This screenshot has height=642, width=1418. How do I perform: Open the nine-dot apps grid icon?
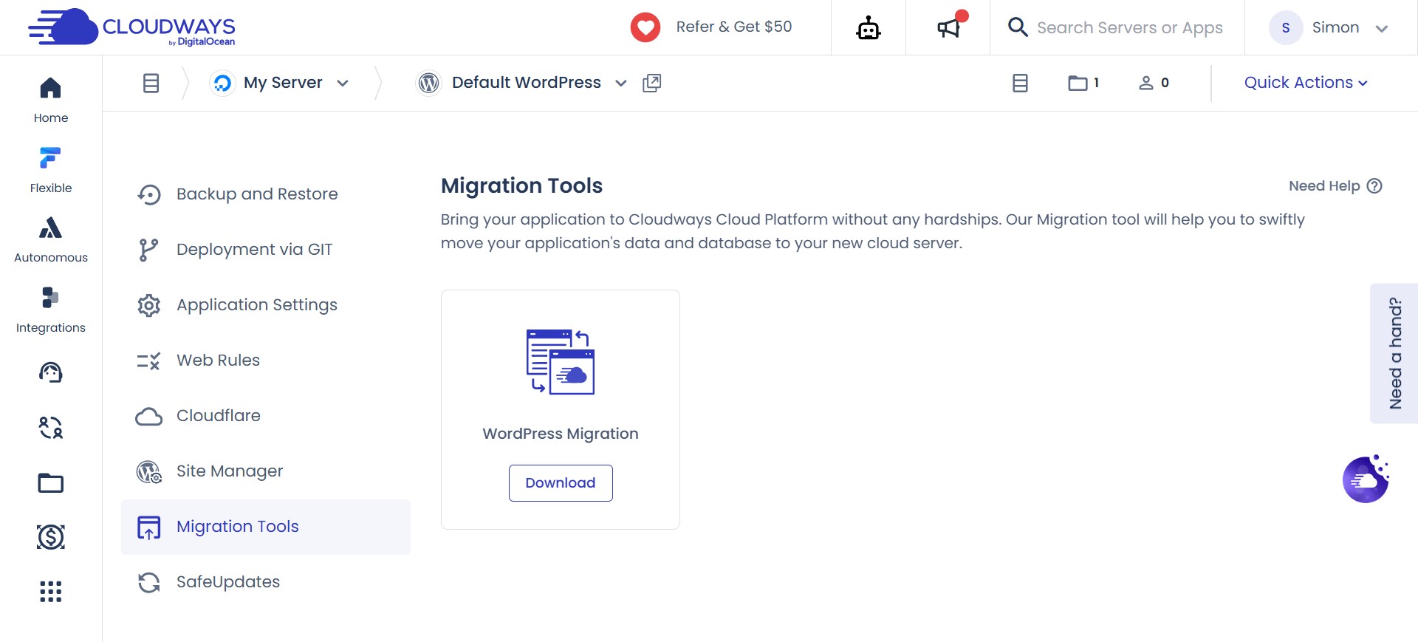click(x=51, y=591)
